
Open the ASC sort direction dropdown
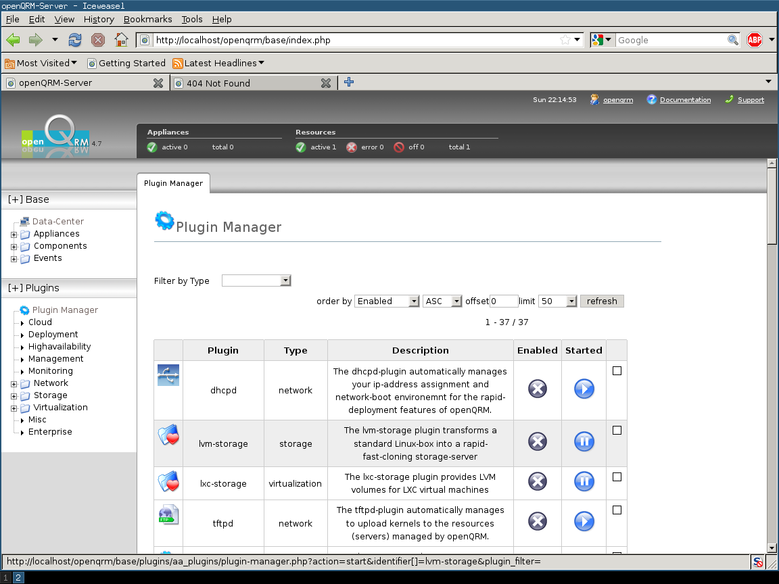click(442, 301)
